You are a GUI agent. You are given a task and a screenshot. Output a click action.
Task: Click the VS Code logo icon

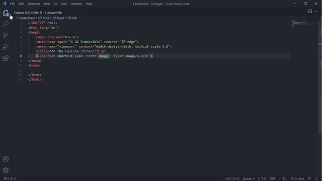click(5, 4)
